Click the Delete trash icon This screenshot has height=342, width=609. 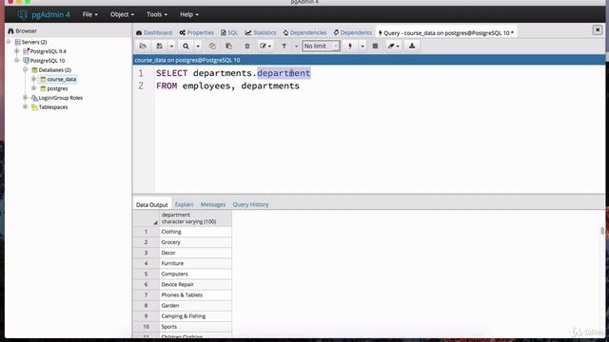pyautogui.click(x=247, y=47)
